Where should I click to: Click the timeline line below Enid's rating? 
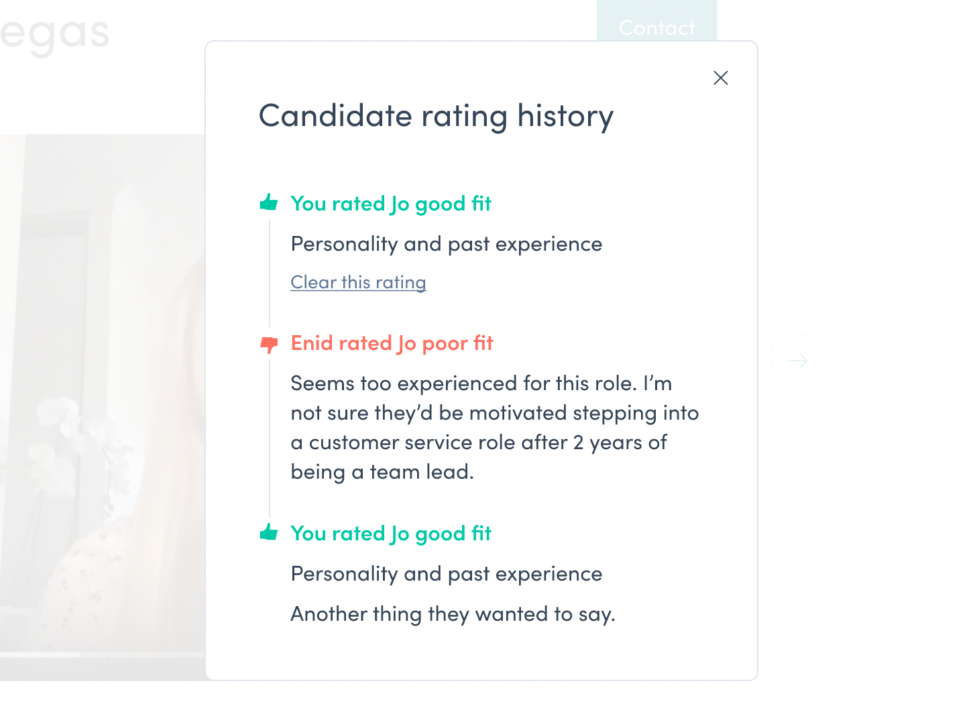point(270,436)
